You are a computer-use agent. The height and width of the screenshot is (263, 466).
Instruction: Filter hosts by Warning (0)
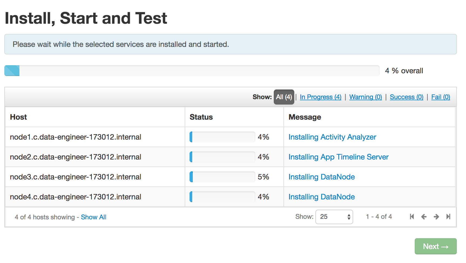click(x=366, y=97)
